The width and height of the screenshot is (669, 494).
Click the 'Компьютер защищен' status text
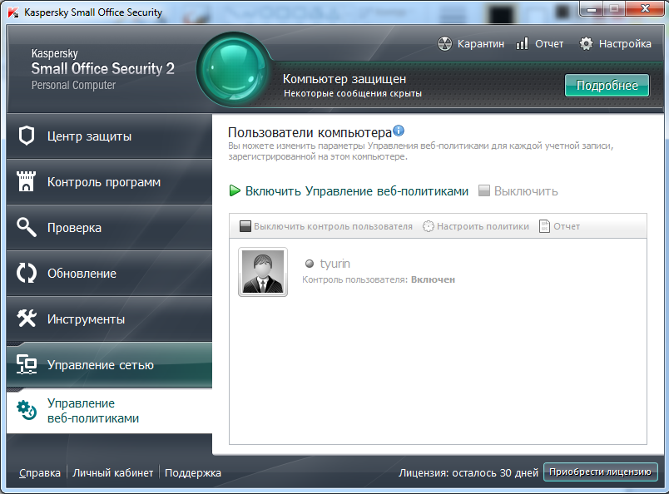344,79
